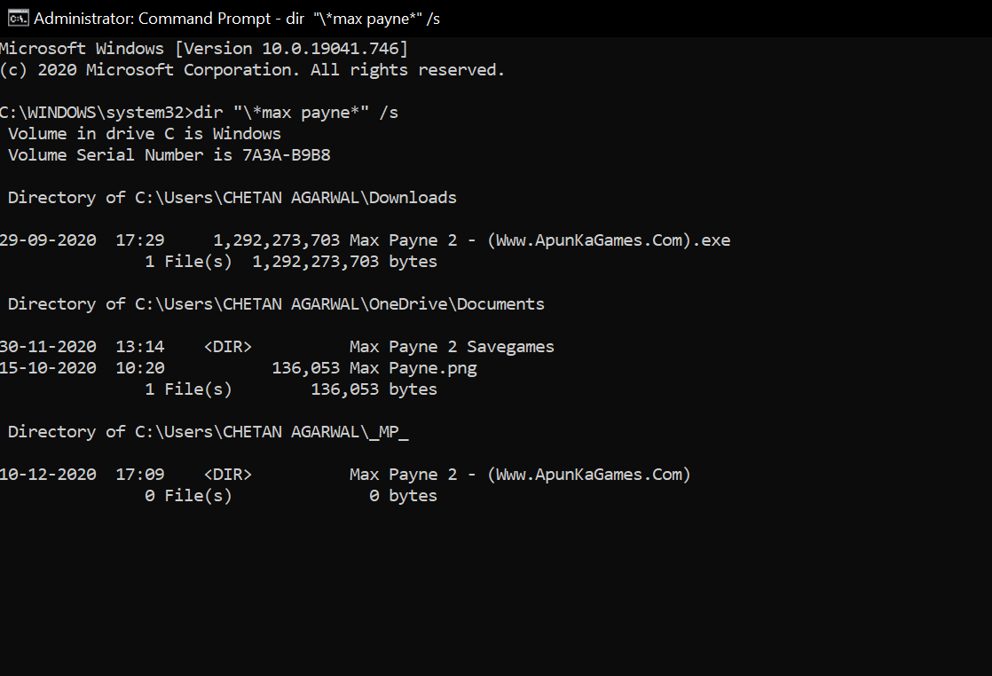
Task: Click the Microsoft Corporation copyright line
Action: pyautogui.click(x=253, y=69)
